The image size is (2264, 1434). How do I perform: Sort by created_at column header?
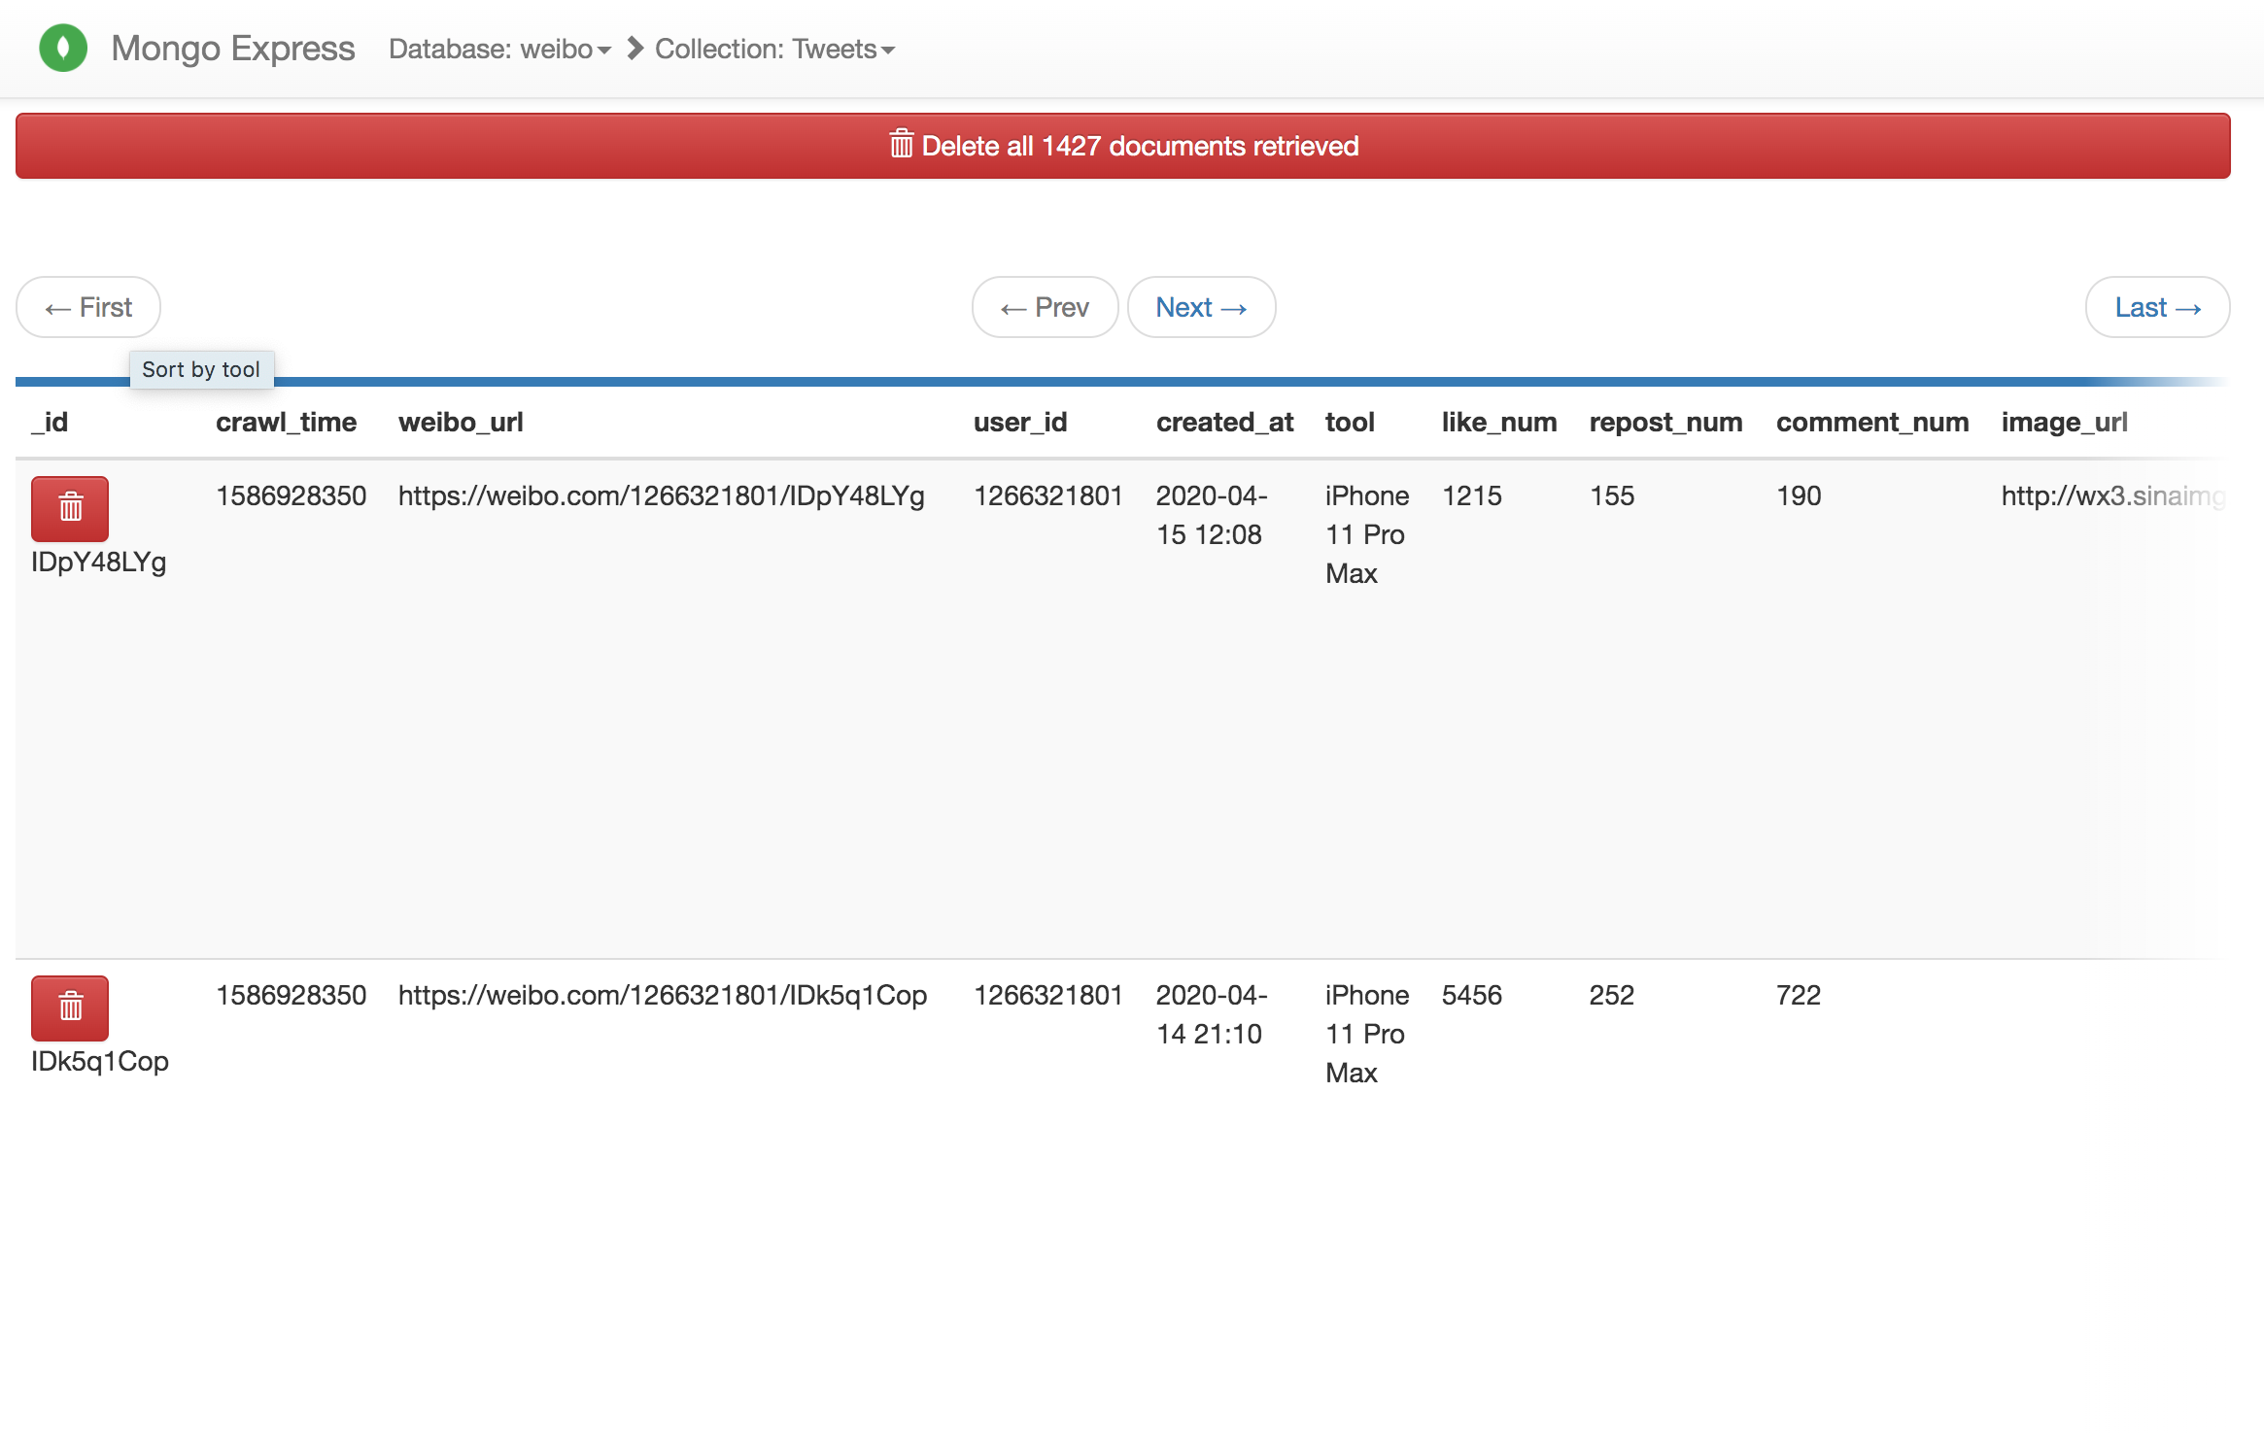point(1224,422)
